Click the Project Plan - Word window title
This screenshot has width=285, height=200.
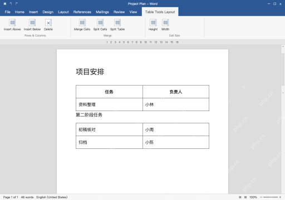point(142,4)
